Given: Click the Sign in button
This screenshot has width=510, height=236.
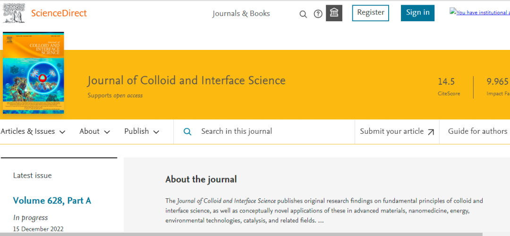Looking at the screenshot, I should [x=417, y=13].
